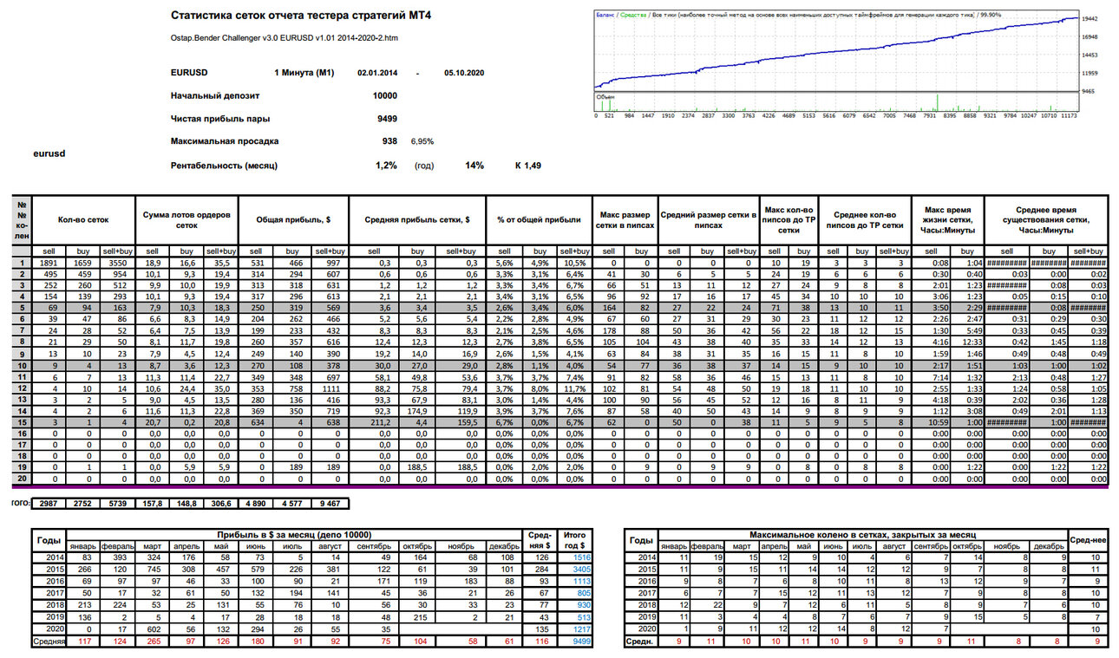The image size is (1119, 658).
Task: Click the "Макс размер сетки в пипсах" header
Action: pyautogui.click(x=625, y=220)
